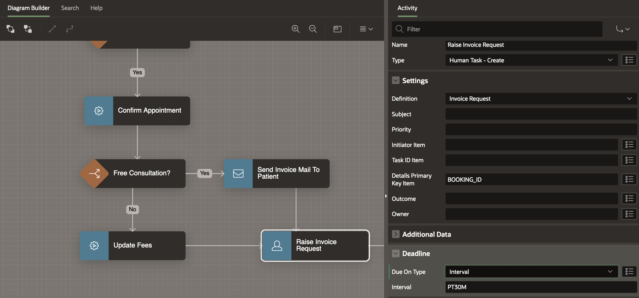Collapse the Deadline section

(x=396, y=253)
